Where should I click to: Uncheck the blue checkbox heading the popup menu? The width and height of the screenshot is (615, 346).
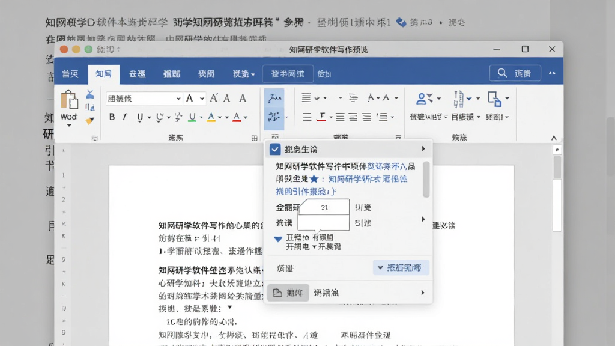[275, 149]
